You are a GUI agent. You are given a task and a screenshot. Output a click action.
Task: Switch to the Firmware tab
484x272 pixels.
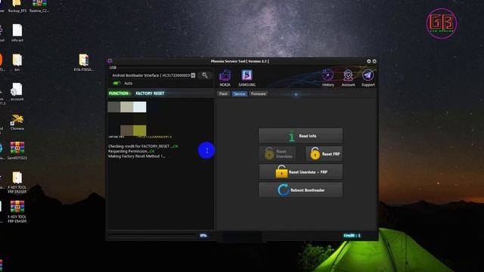coord(259,94)
